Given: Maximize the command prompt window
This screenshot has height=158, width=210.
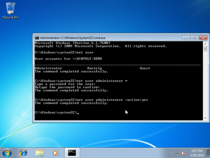Looking at the screenshot, I should click(195, 38).
